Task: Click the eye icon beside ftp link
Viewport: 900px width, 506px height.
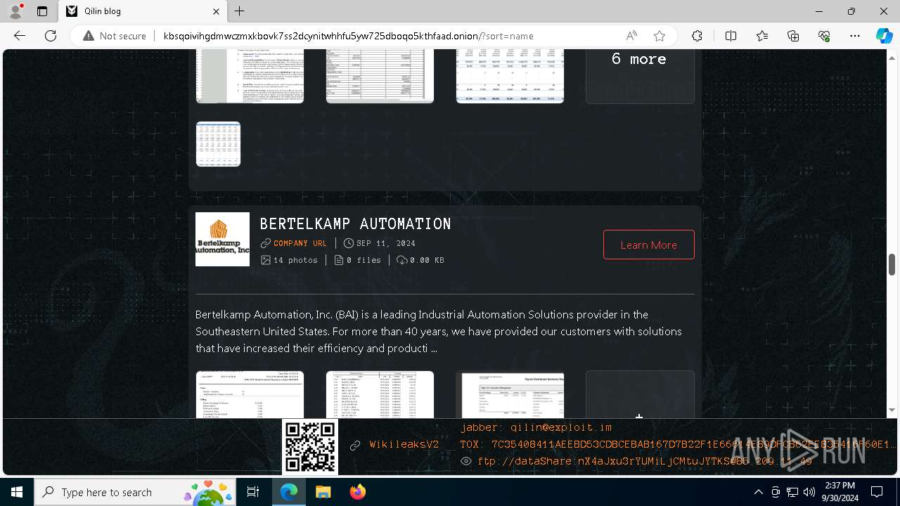Action: tap(465, 461)
